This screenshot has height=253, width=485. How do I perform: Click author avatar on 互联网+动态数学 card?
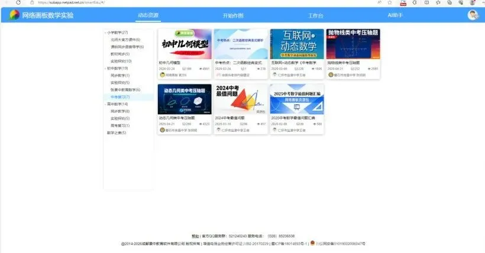[x=274, y=74]
